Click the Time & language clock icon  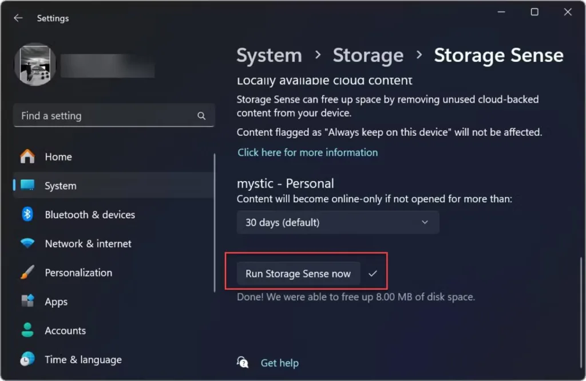[27, 359]
